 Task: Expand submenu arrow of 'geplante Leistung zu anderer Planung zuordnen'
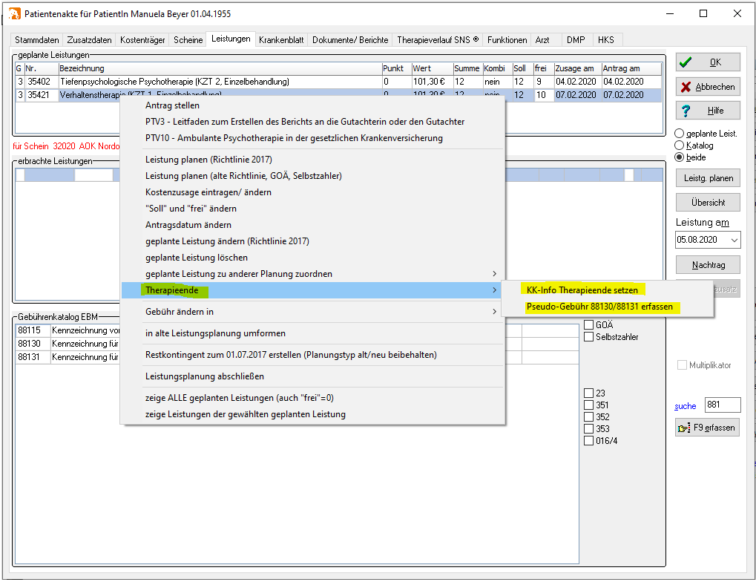(x=495, y=274)
